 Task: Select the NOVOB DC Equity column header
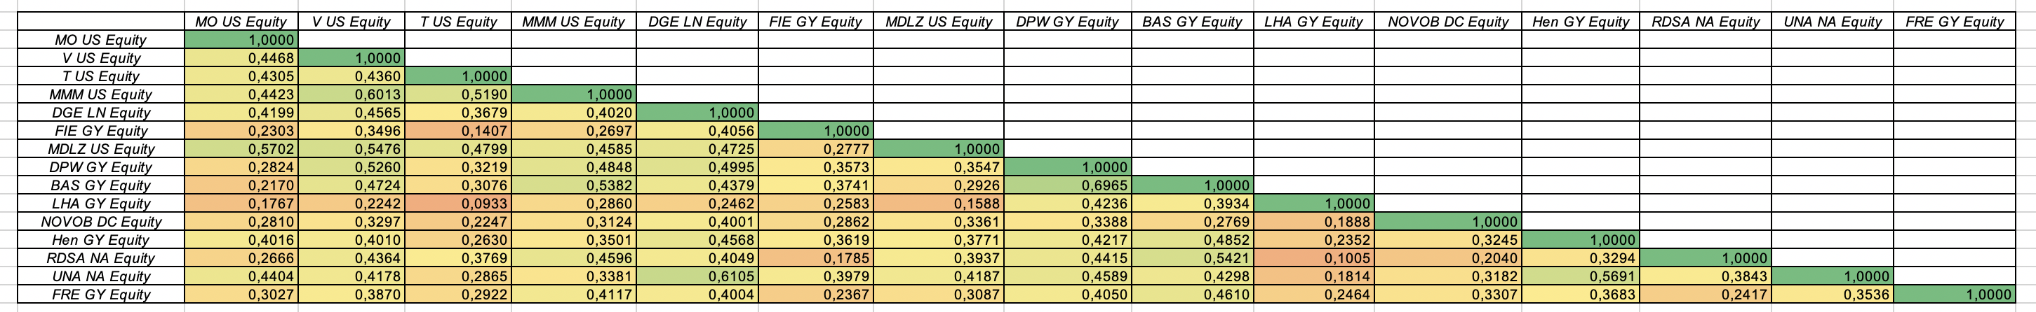(1448, 22)
